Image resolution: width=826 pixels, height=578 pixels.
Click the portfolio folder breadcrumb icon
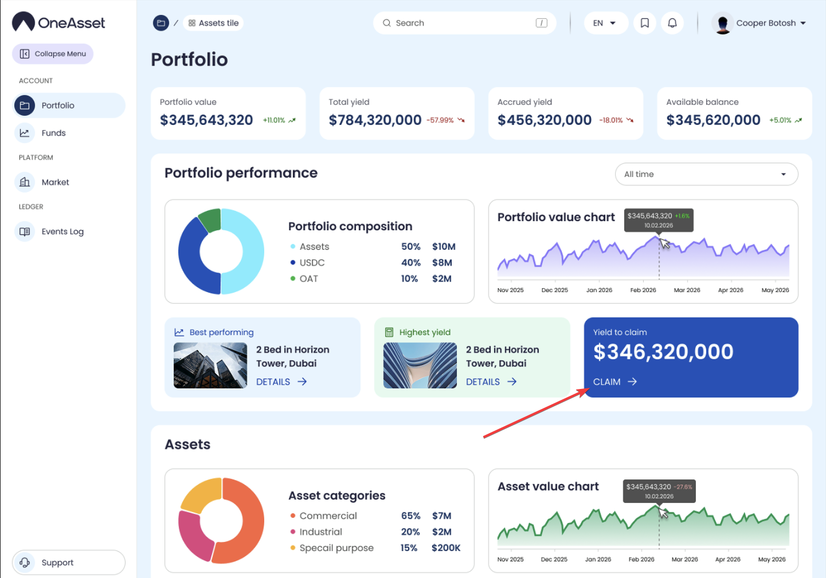[x=161, y=23]
